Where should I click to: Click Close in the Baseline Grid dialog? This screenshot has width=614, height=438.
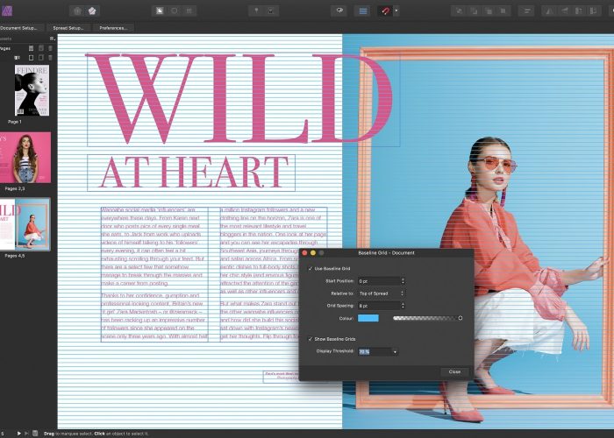pos(454,371)
